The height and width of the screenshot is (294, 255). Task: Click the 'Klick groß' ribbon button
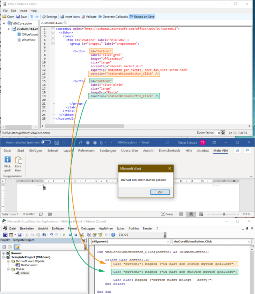pyautogui.click(x=7, y=163)
